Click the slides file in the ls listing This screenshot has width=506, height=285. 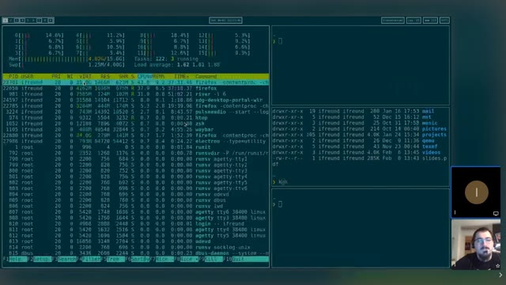point(434,158)
